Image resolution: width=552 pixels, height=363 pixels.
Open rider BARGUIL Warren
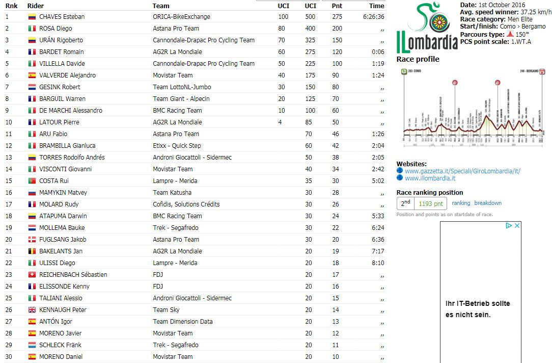pos(62,99)
